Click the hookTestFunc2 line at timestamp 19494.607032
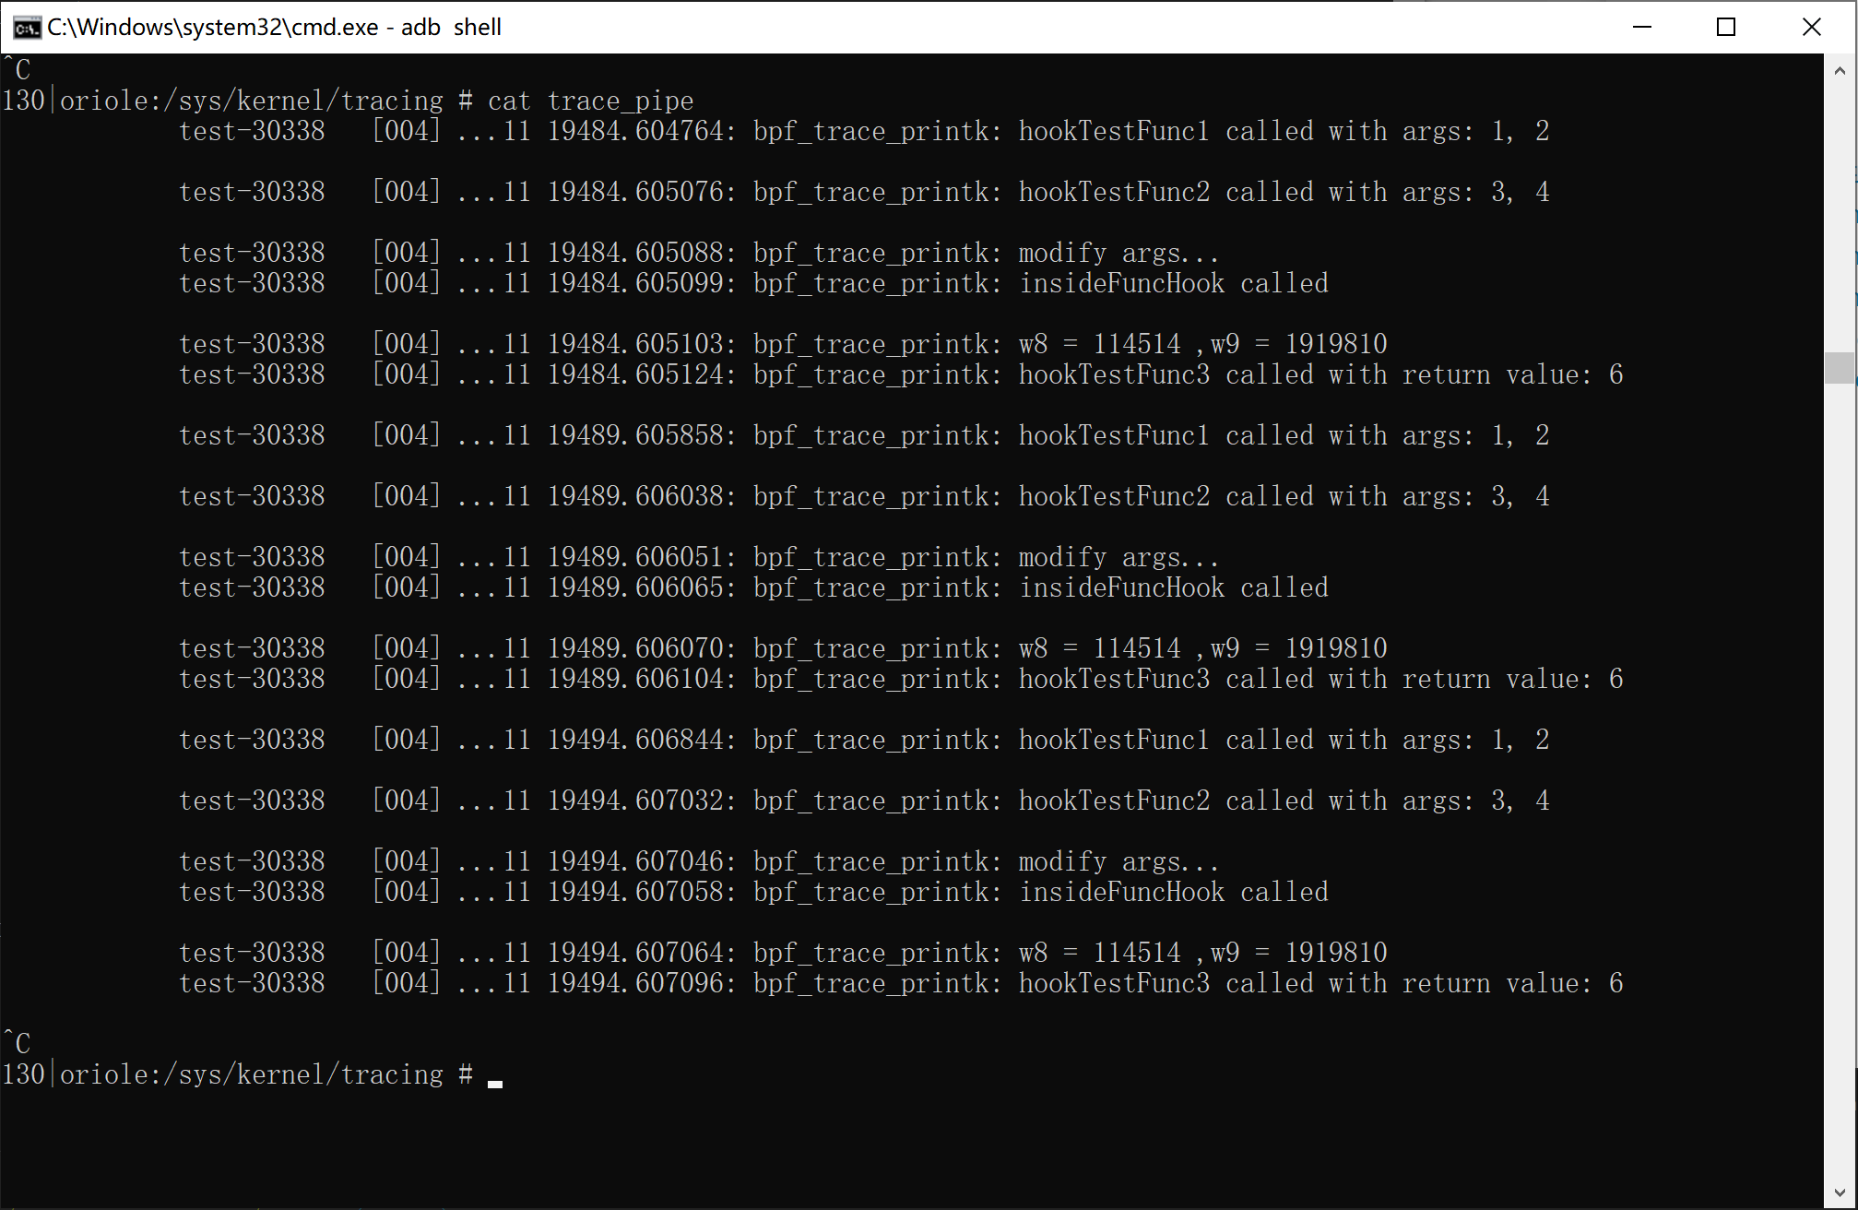 pos(864,801)
